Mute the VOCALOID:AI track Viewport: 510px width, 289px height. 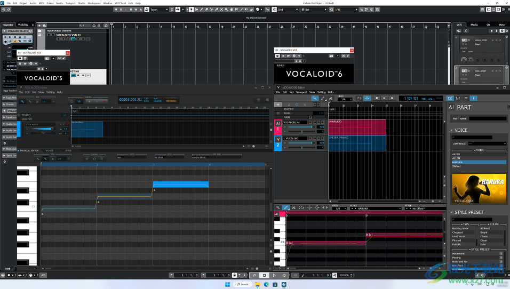point(315,122)
